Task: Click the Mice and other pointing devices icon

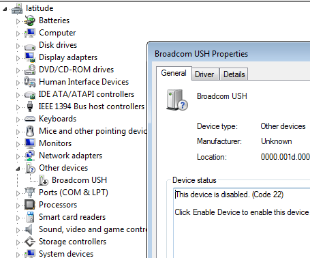Action: (x=30, y=131)
